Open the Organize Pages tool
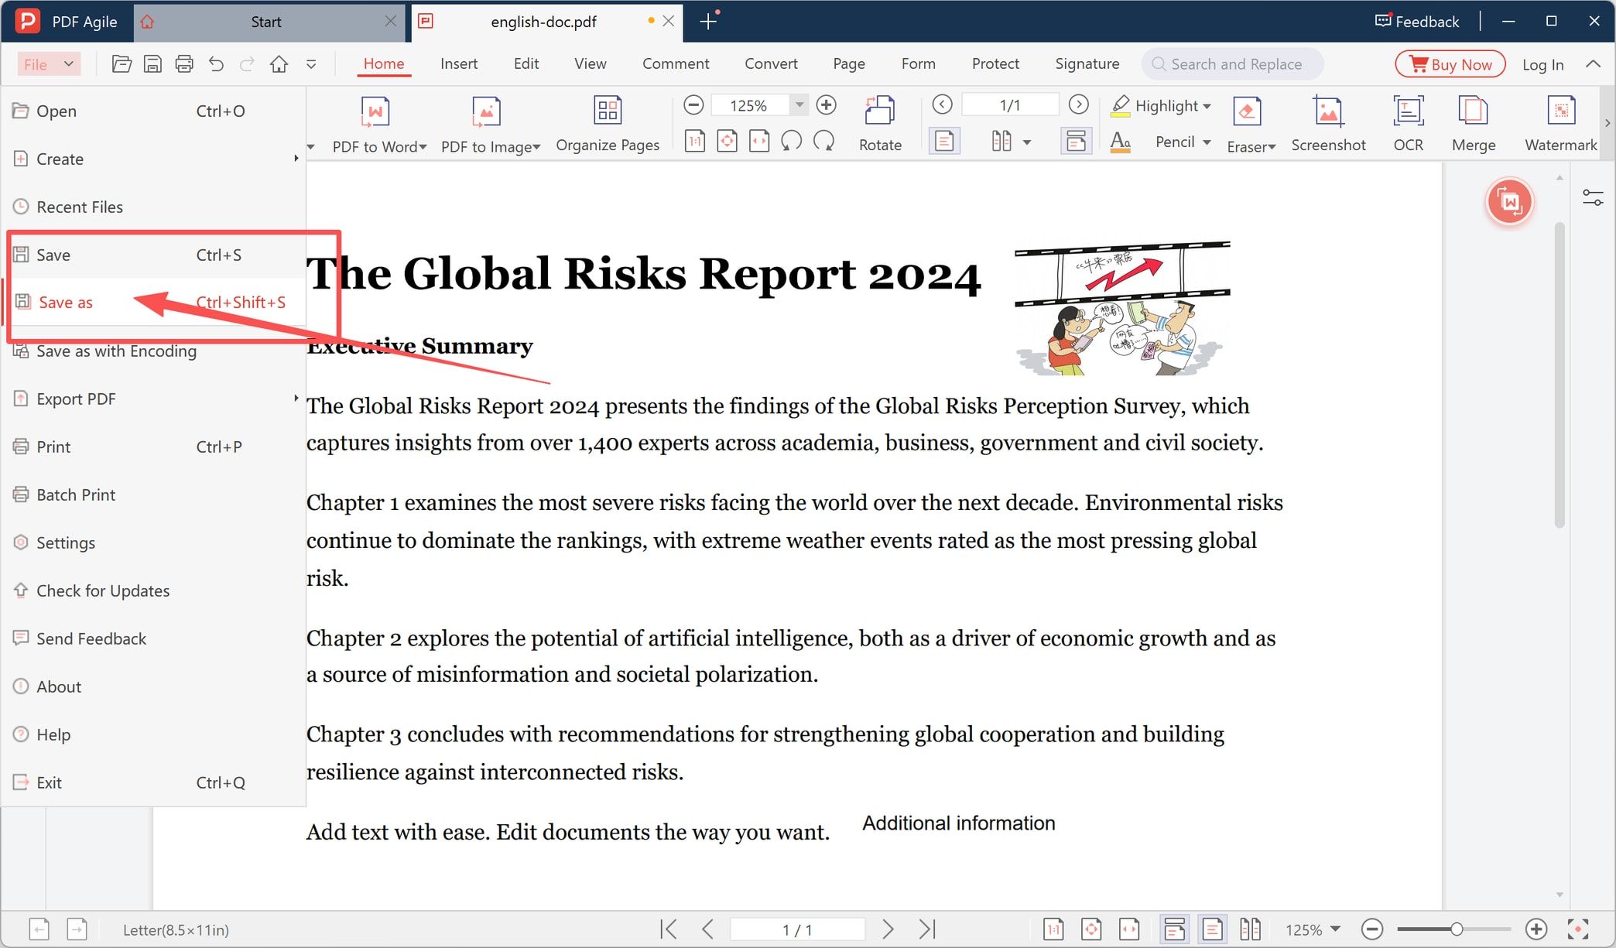 tap(608, 124)
